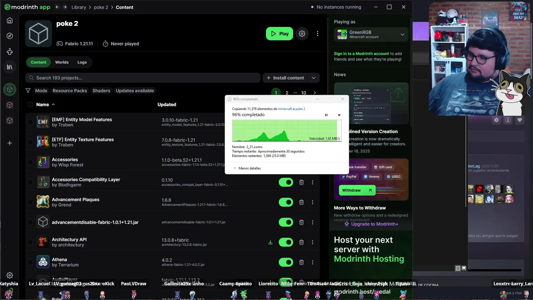Toggle Name column sort arrow

pyautogui.click(x=53, y=105)
